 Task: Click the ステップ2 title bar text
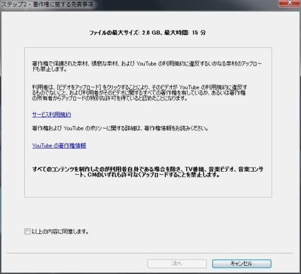(x=47, y=4)
